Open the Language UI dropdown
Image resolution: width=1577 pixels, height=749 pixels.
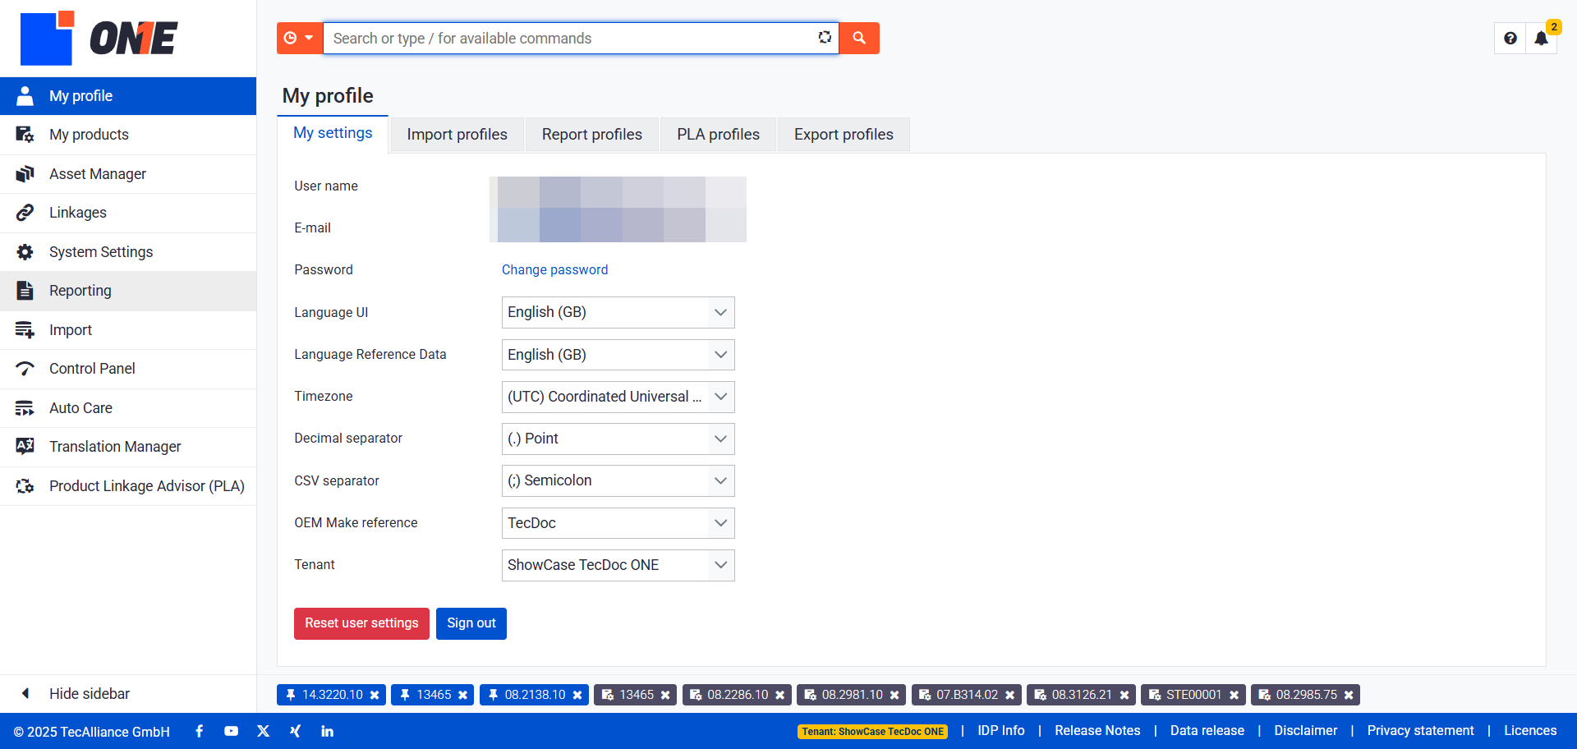618,313
